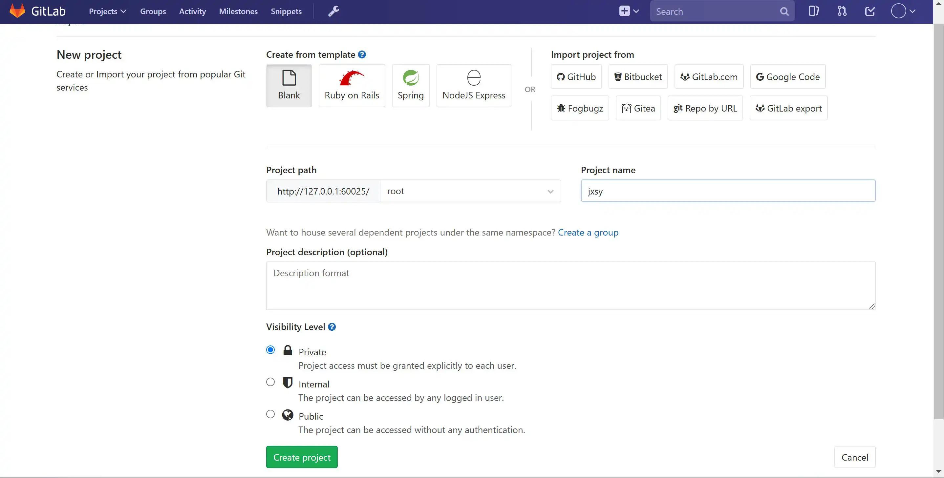Image resolution: width=944 pixels, height=478 pixels.
Task: Import project from GitHub
Action: tap(576, 76)
